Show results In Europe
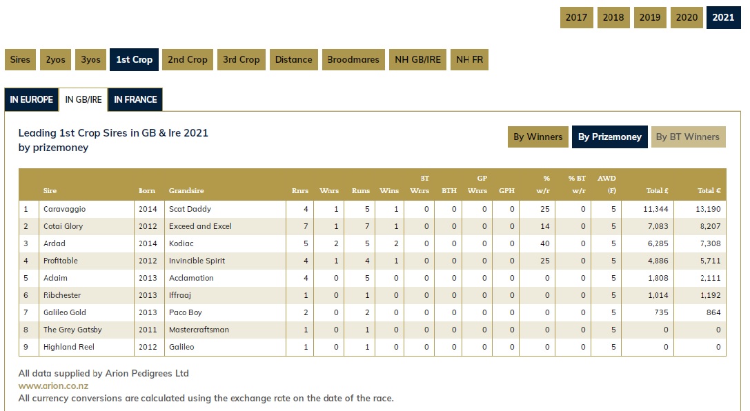Screen dimensions: 750x411 (31, 99)
